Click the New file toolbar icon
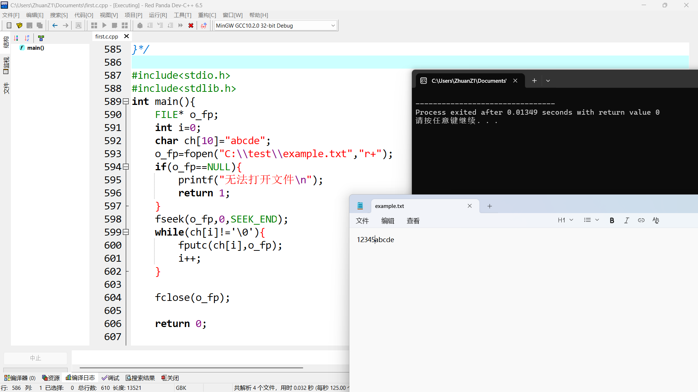The width and height of the screenshot is (698, 392). click(9, 25)
